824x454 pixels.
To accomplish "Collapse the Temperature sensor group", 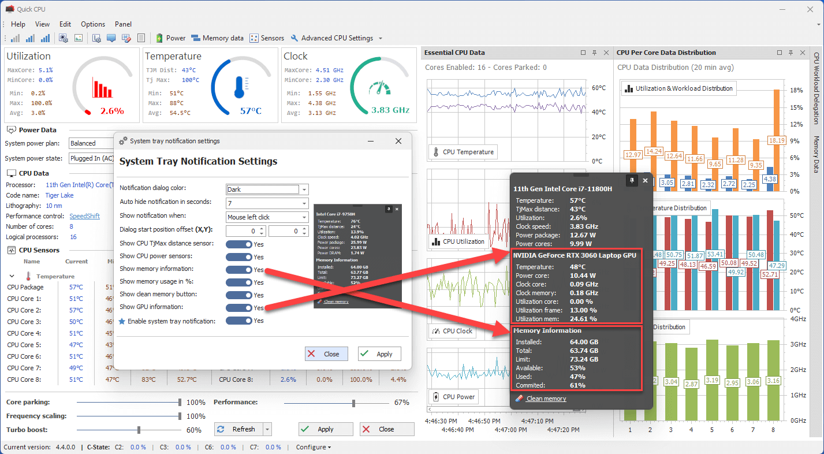I will click(12, 276).
